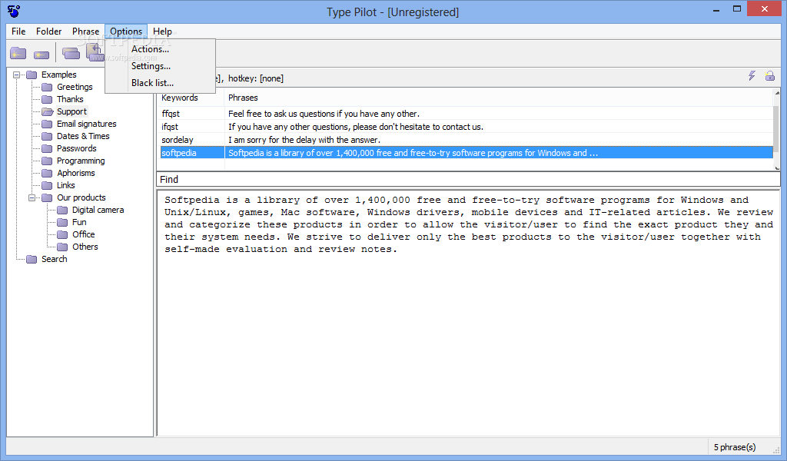Click the Fun folder icon
This screenshot has height=461, width=787.
click(x=63, y=222)
